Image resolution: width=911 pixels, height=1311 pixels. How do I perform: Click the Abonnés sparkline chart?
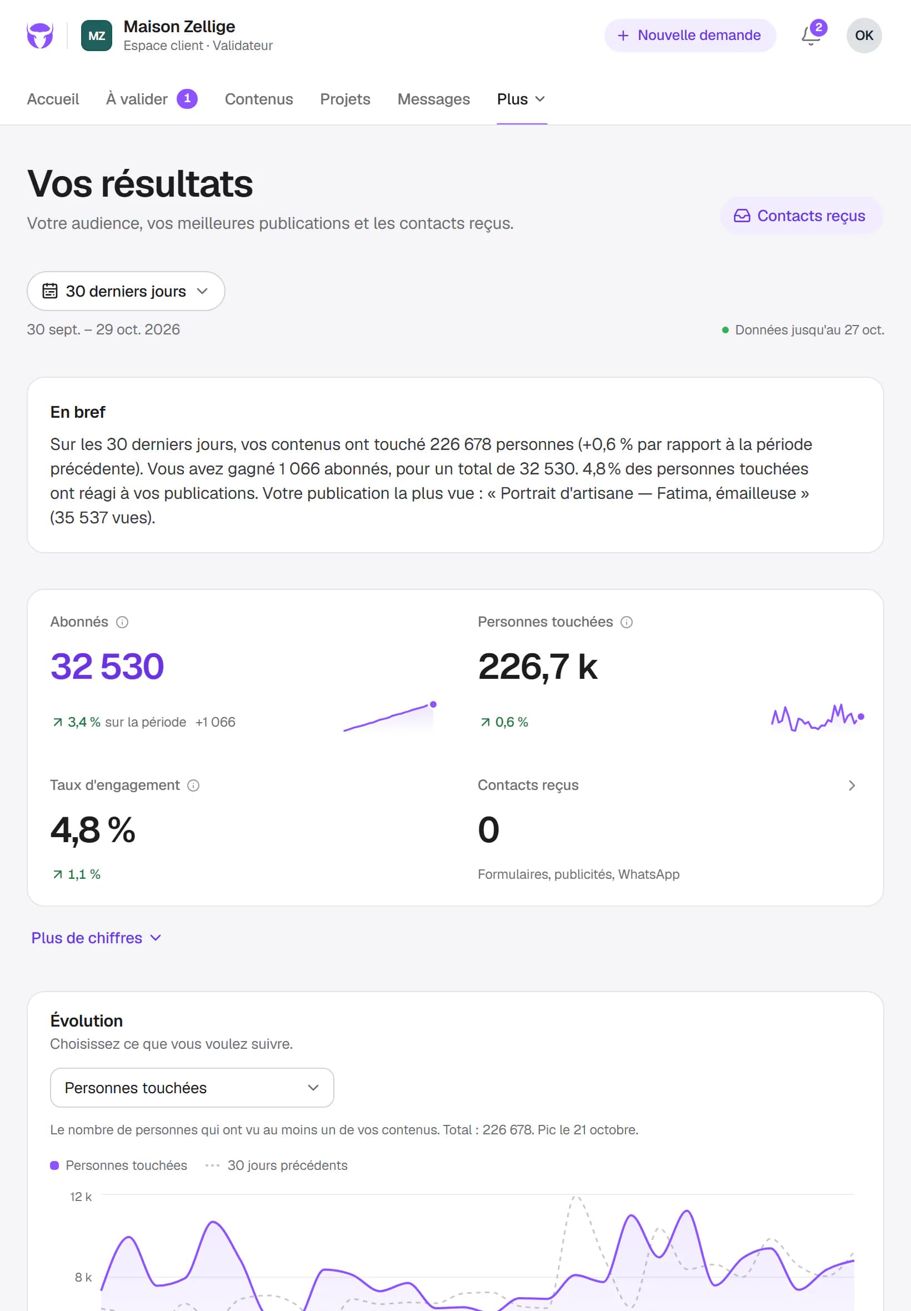[x=391, y=717]
